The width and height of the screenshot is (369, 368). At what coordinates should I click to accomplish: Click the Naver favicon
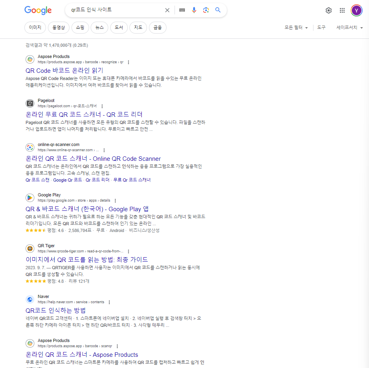(x=30, y=299)
